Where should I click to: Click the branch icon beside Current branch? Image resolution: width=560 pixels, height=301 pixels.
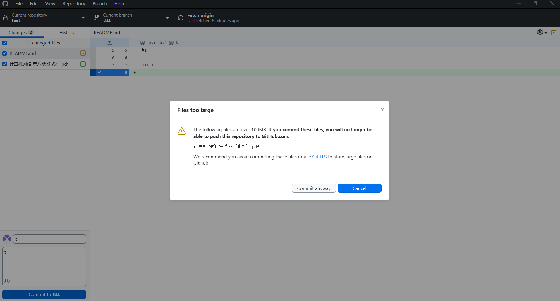coord(97,18)
